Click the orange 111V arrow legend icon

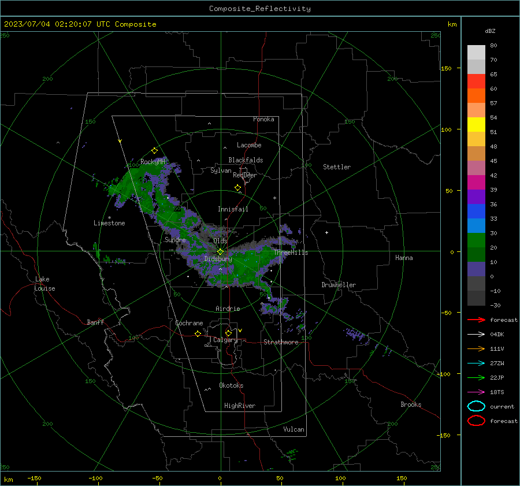tap(476, 348)
